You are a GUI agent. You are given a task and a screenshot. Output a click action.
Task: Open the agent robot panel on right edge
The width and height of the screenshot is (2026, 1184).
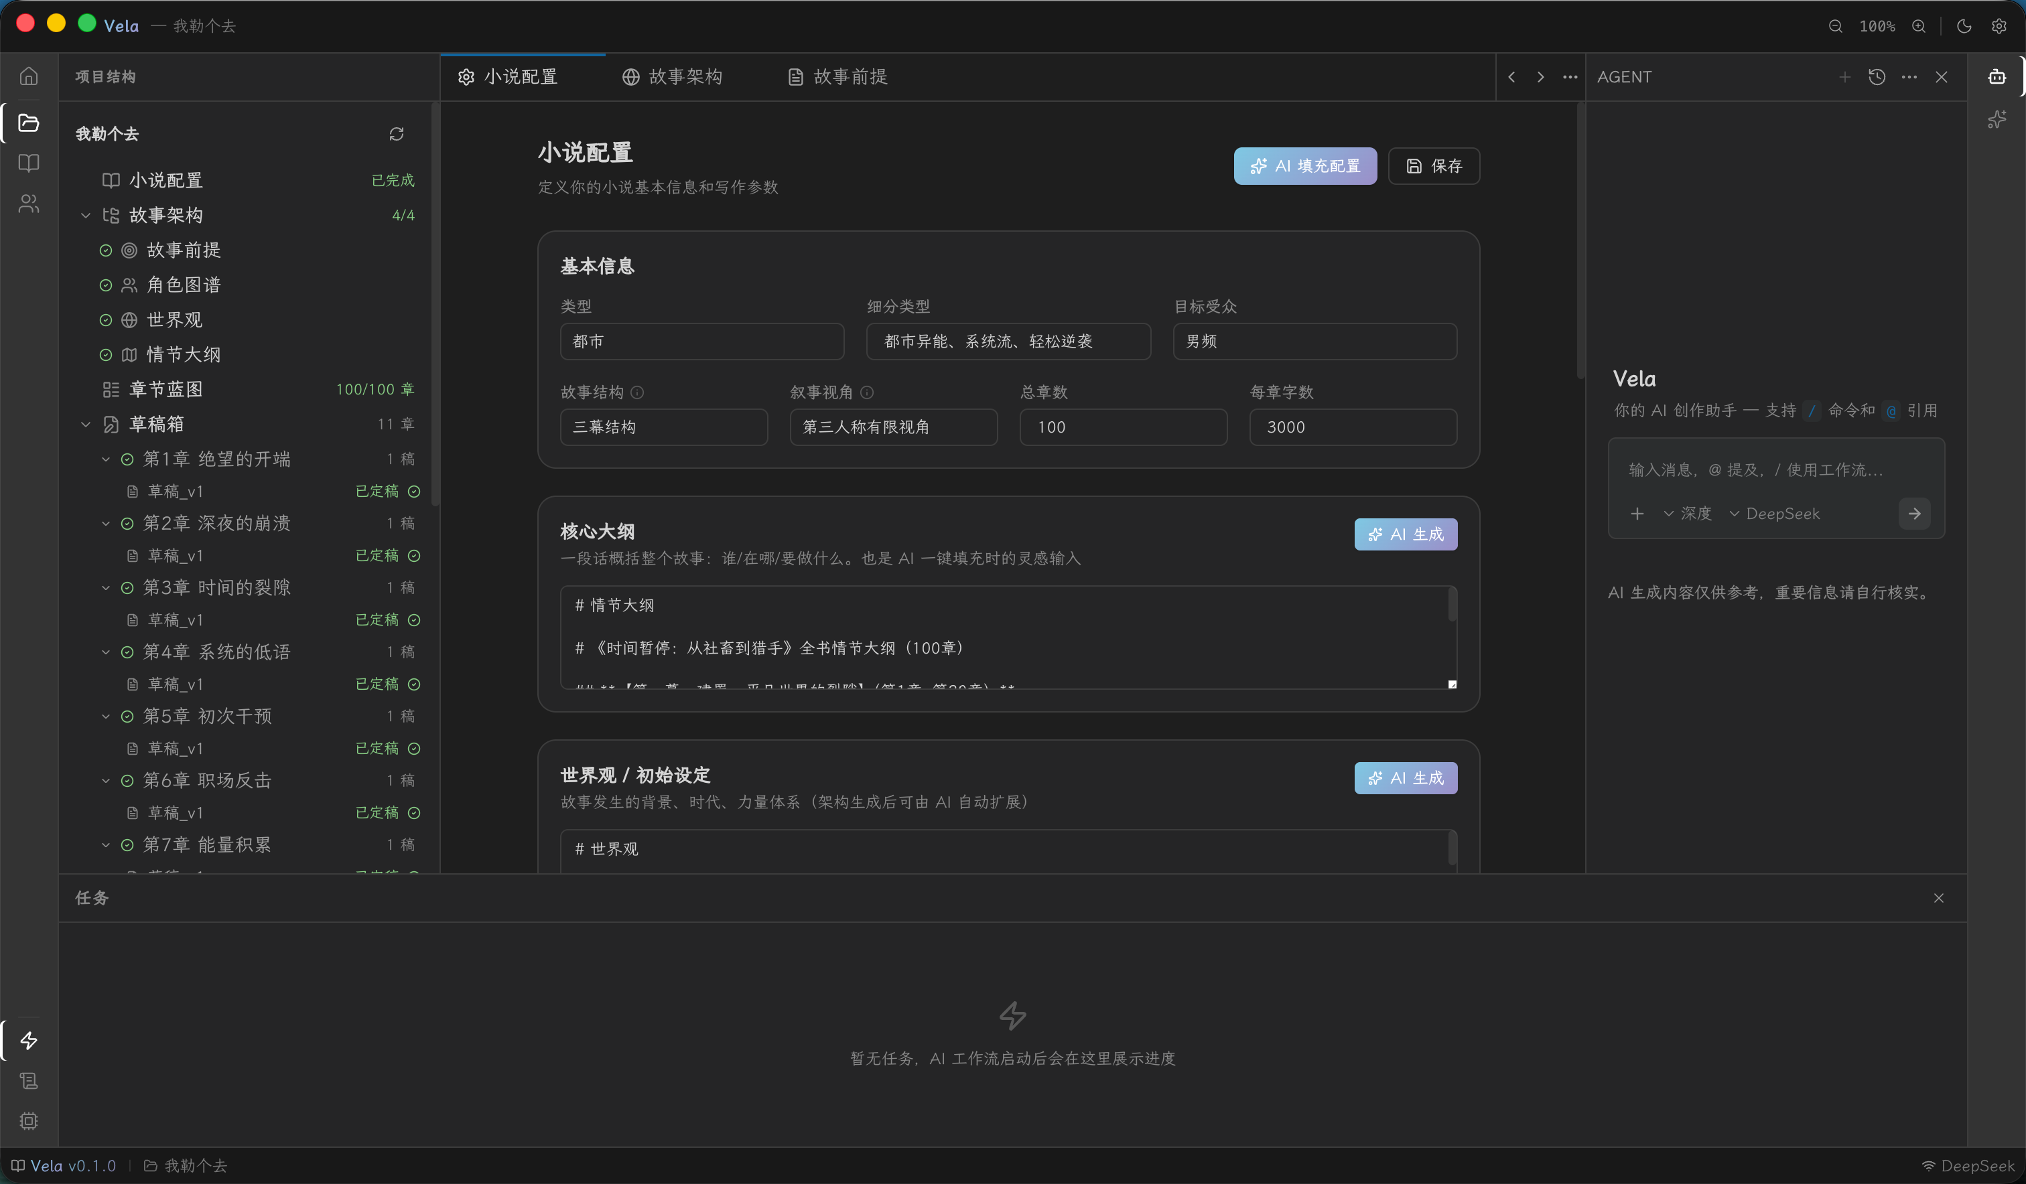coord(1997,76)
